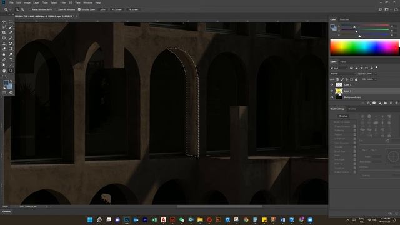Enable Resize Windows to Fit checkbox

pos(30,9)
